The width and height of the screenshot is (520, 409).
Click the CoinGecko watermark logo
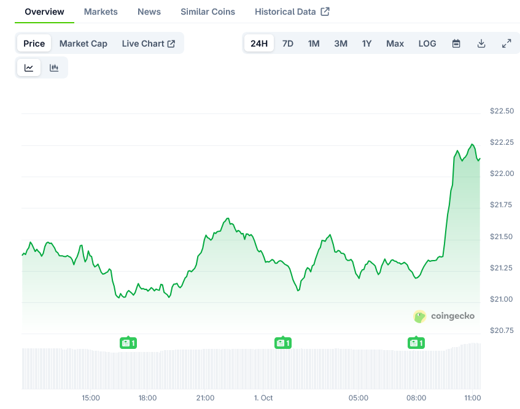coord(444,316)
